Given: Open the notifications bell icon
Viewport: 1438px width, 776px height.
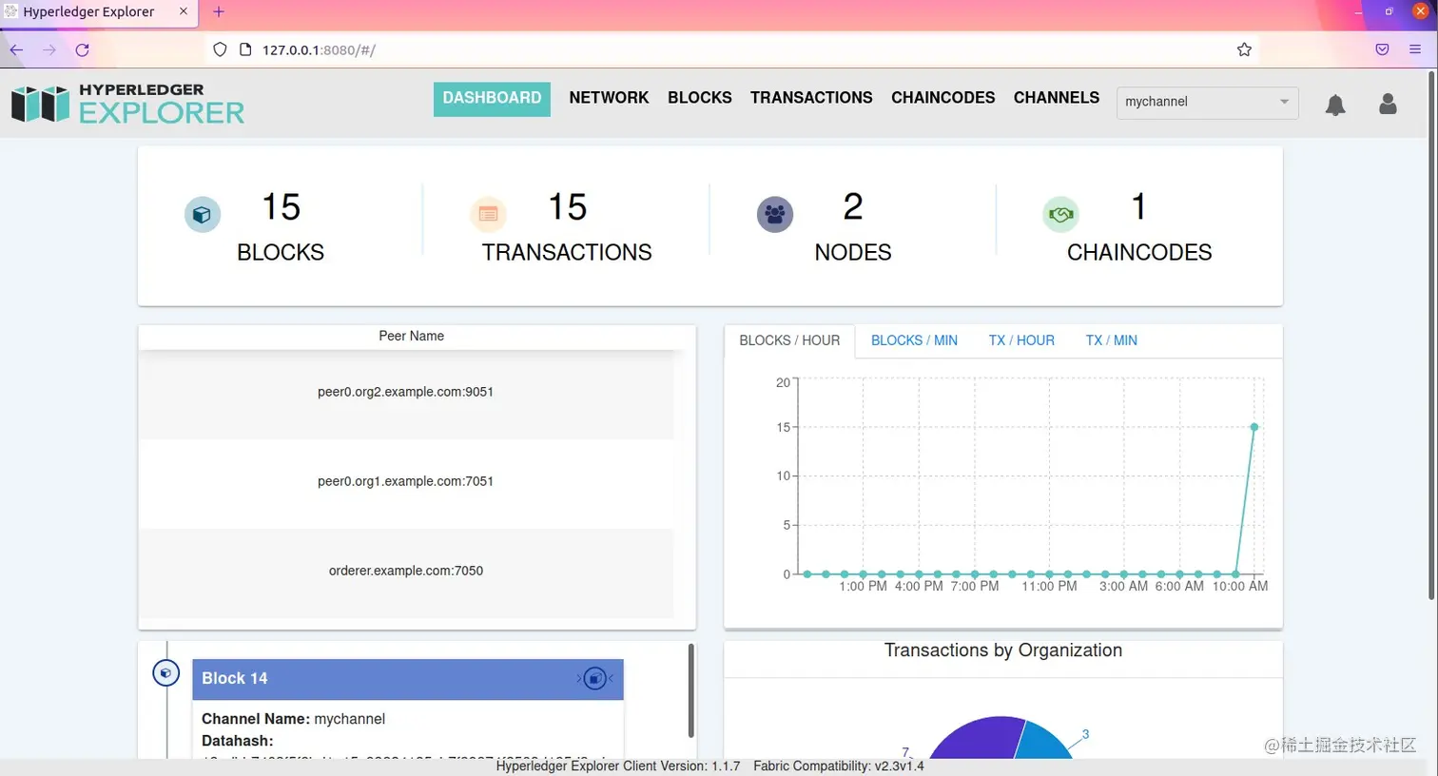Looking at the screenshot, I should click(1335, 106).
